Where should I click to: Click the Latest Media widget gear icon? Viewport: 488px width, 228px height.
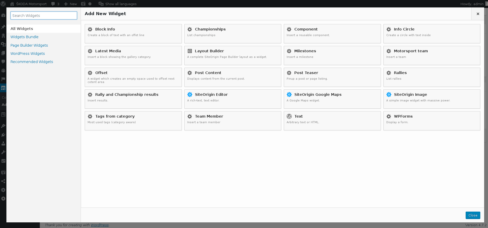click(x=90, y=51)
